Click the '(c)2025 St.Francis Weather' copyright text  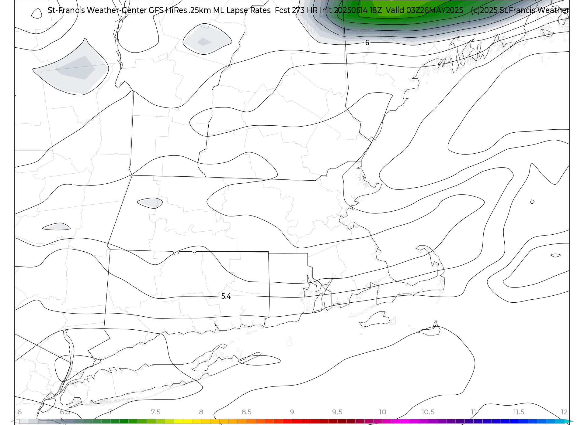[520, 10]
